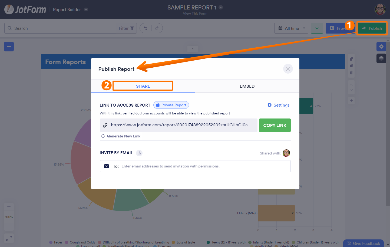Open the All time date range dropdown
Screen dimensions: 390x247
[291, 28]
